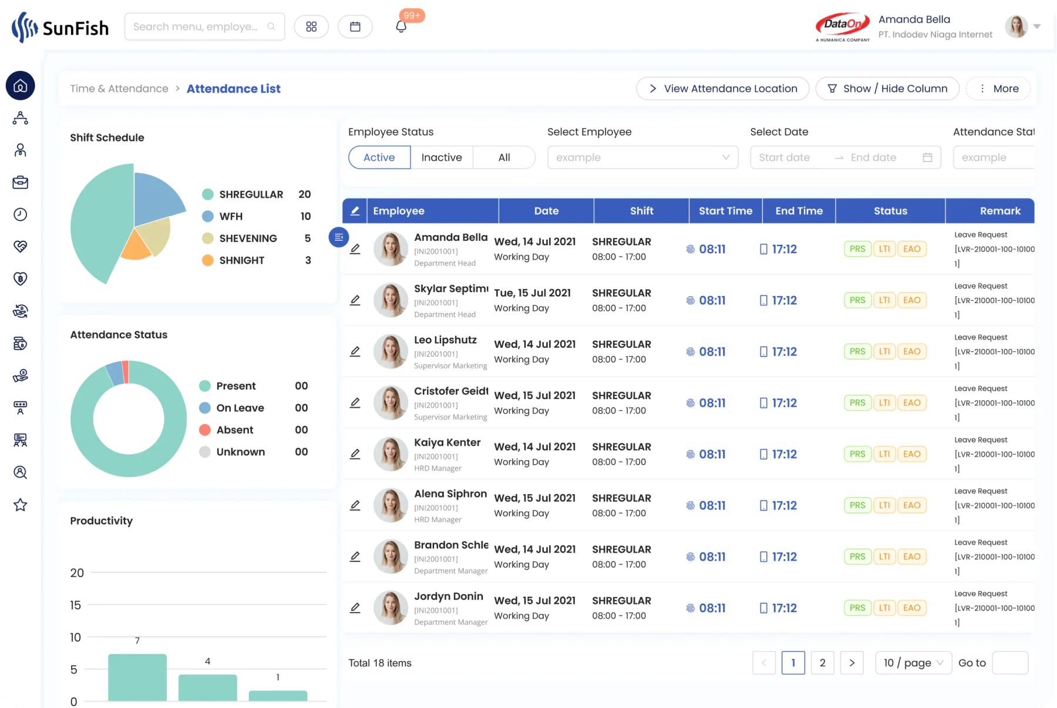Go to previous page arrow
The image size is (1057, 708).
[x=764, y=663]
